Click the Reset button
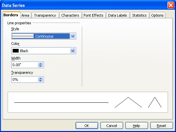The height and width of the screenshot is (132, 176). pos(161,126)
